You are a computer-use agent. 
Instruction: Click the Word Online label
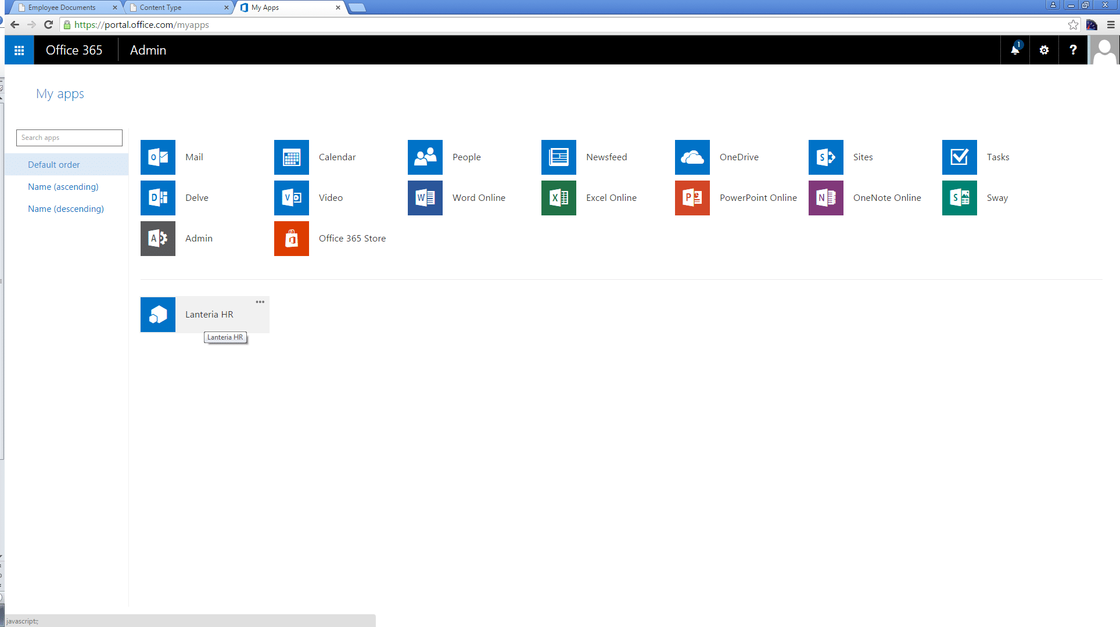(x=479, y=198)
